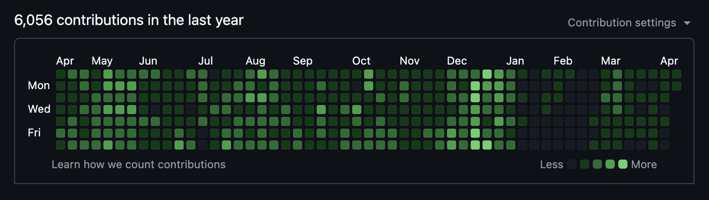The height and width of the screenshot is (200, 709).
Task: Open the Contribution settings dropdown
Action: pyautogui.click(x=629, y=23)
